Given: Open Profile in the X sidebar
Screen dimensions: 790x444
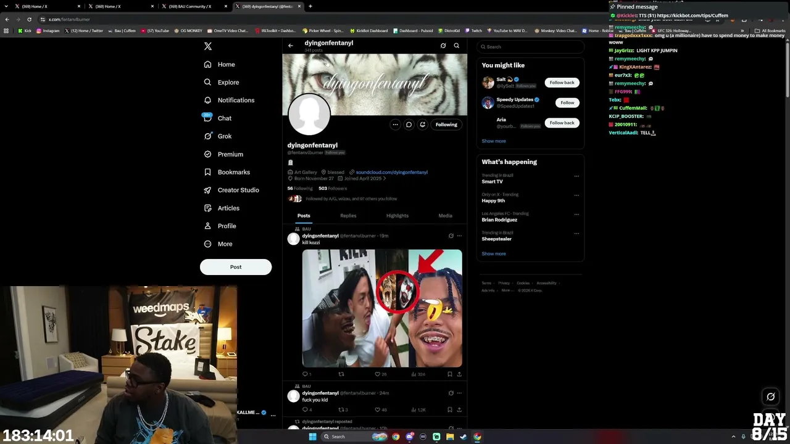Looking at the screenshot, I should coord(220,226).
